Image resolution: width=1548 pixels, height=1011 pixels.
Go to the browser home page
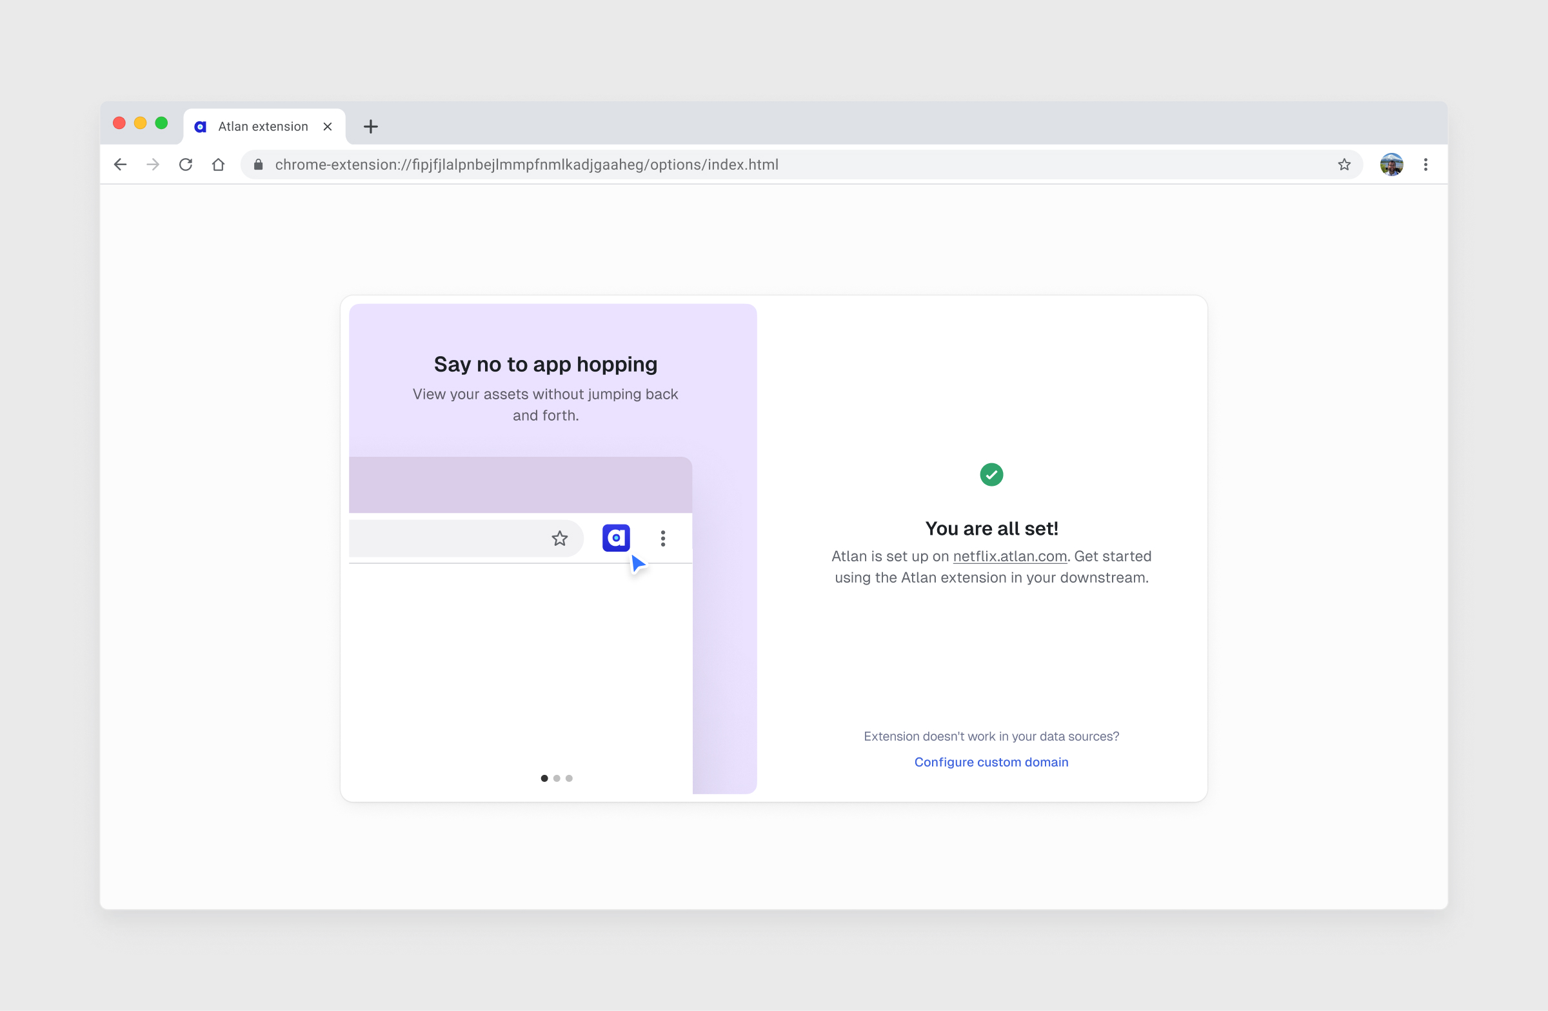pos(219,165)
